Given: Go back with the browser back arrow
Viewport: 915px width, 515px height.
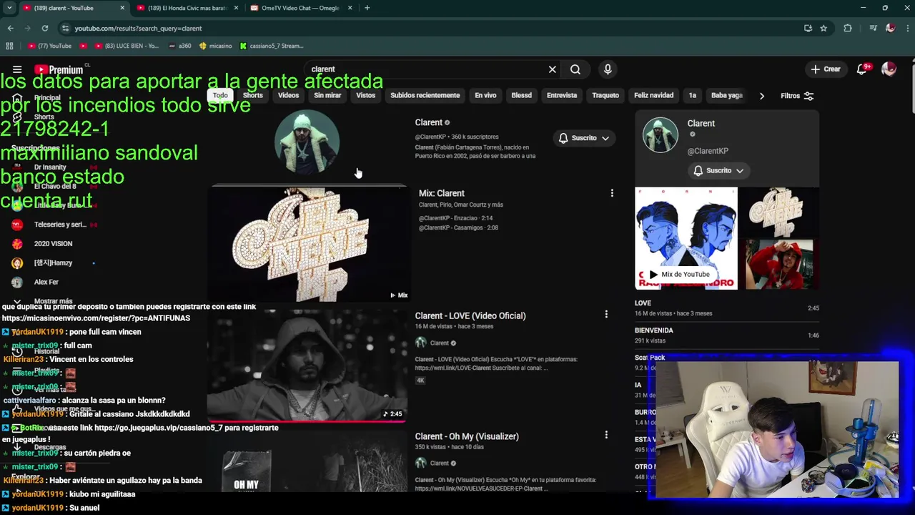Looking at the screenshot, I should point(10,28).
